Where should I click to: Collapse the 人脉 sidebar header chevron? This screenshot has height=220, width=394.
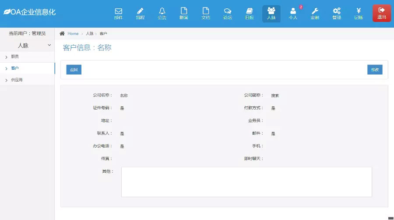pos(49,45)
